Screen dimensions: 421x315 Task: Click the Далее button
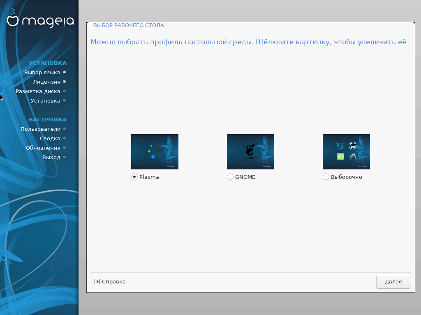tap(393, 281)
